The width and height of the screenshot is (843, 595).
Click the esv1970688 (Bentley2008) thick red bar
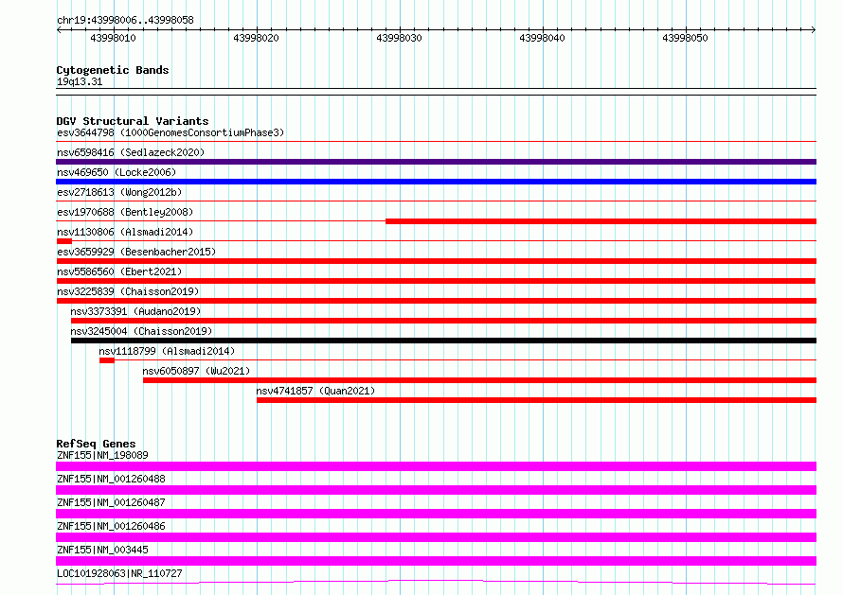pyautogui.click(x=601, y=221)
